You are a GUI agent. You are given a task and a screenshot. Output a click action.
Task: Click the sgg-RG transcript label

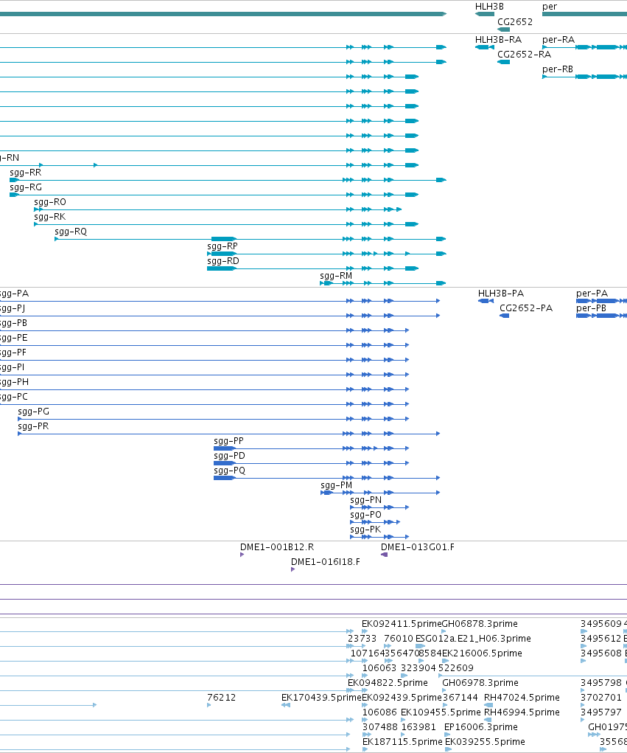(x=26, y=187)
